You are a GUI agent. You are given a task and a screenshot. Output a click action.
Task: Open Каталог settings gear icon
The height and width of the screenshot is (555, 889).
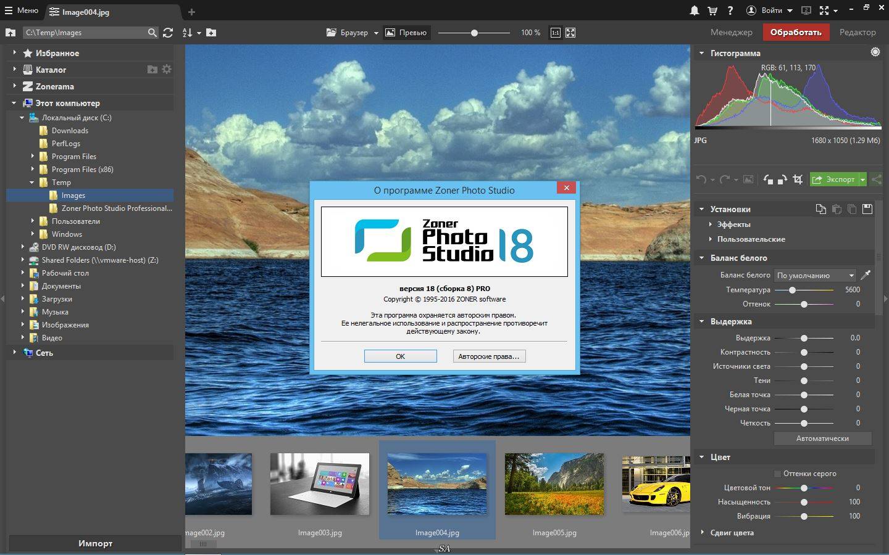167,70
